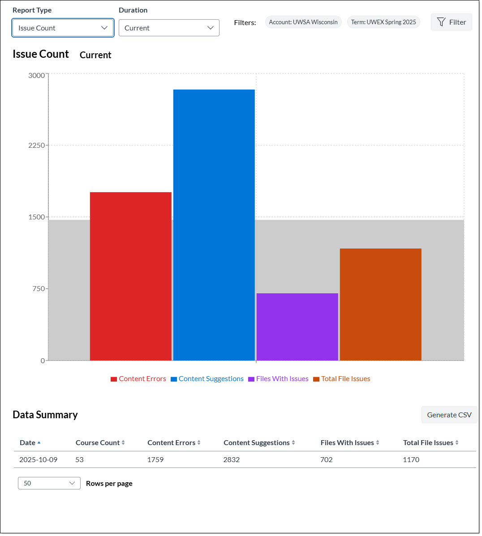Click sort arrows beside Content Errors header

(x=199, y=442)
